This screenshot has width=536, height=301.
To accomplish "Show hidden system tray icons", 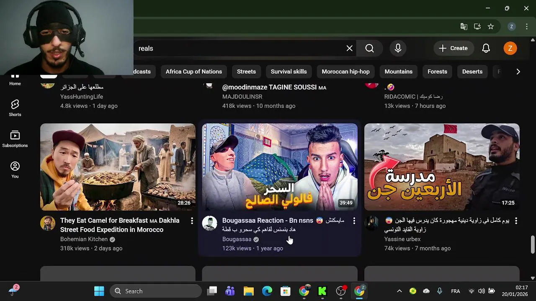I will 399,291.
